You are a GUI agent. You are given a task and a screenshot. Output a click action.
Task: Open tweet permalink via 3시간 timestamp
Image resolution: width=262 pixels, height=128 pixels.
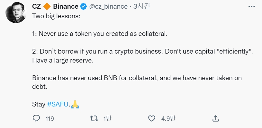[142, 6]
